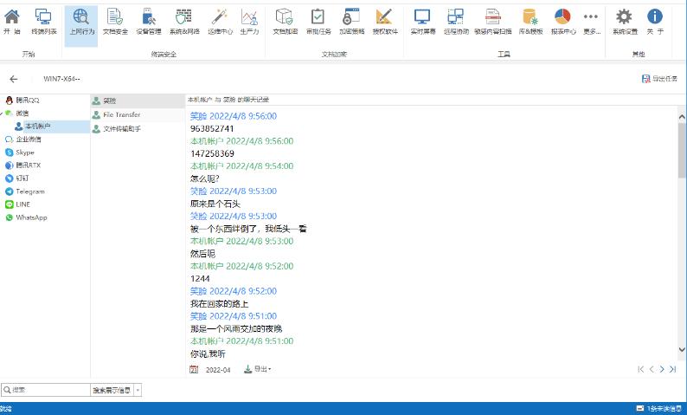Image resolution: width=687 pixels, height=415 pixels.
Task: Click the 审批任务 icon
Action: [x=318, y=21]
